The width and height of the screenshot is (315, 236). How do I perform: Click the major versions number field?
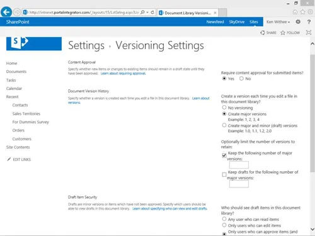pos(239,165)
